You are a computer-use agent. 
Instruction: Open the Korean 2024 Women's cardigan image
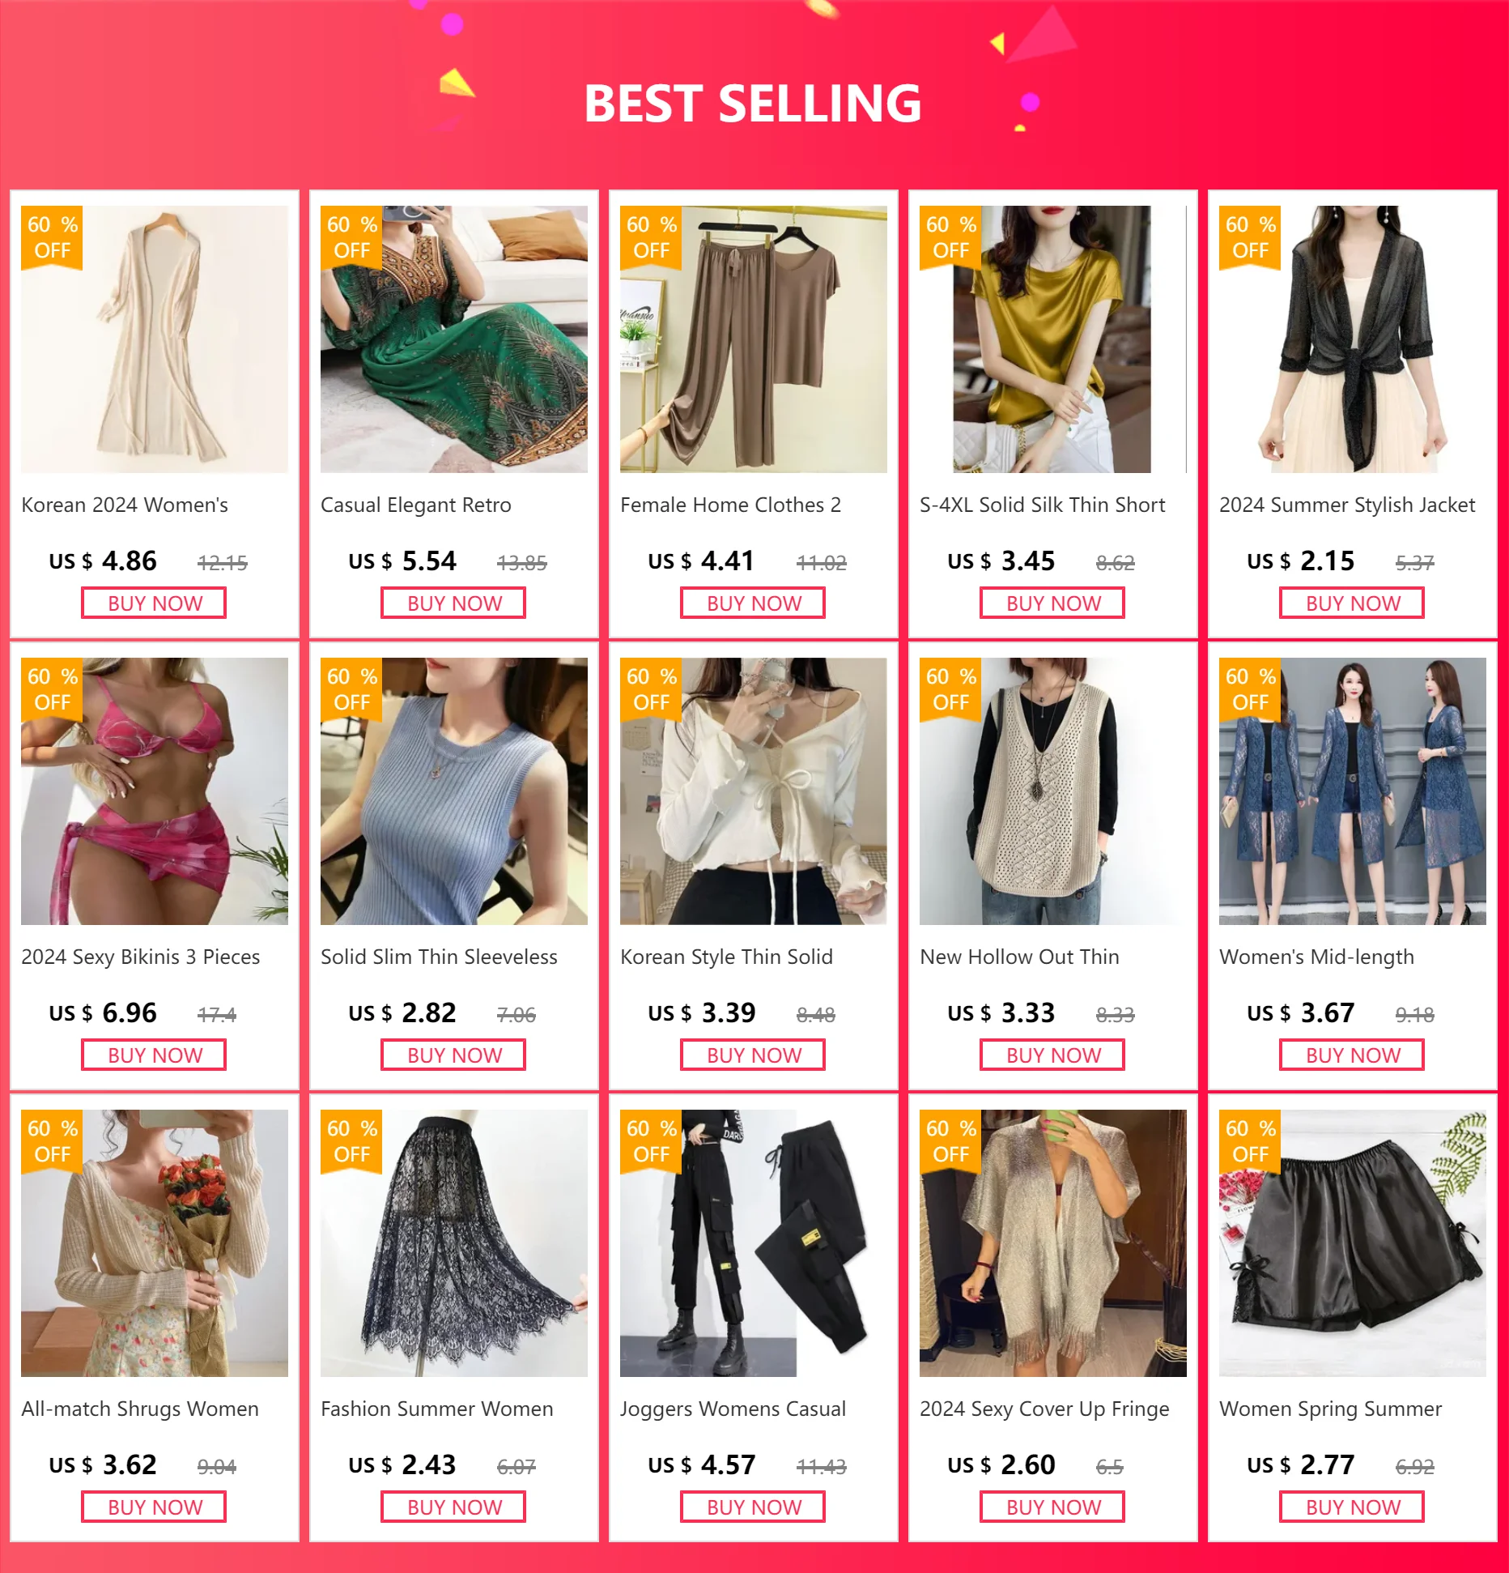(155, 339)
